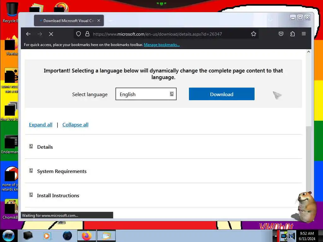Click the scrollbar up arrow
Image resolution: width=323 pixels, height=242 pixels.
(x=308, y=52)
